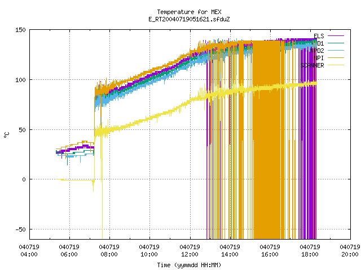Click the green NPD1 legend line

pyautogui.click(x=336, y=43)
